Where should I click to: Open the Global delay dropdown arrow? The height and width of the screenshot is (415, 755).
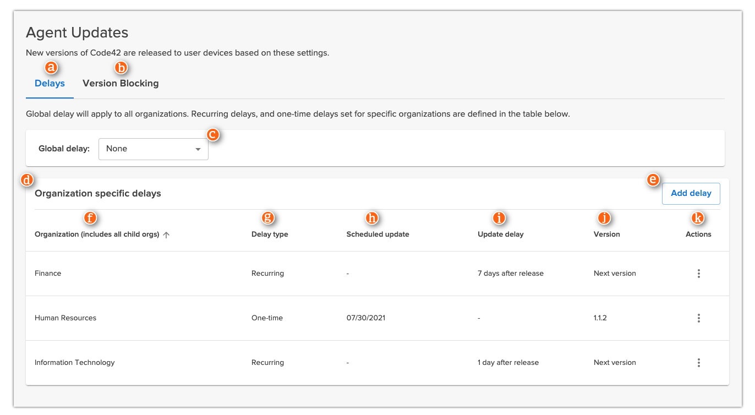click(198, 149)
